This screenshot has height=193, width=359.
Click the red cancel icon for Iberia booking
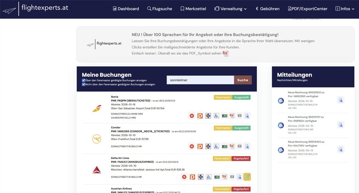click(x=192, y=116)
